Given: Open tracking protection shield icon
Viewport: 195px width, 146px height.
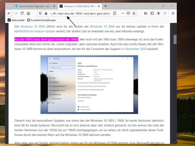Looking at the screenshot, I should tap(40, 13).
